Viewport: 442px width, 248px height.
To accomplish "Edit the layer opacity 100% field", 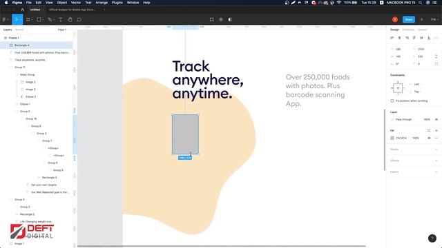I will coord(427,119).
